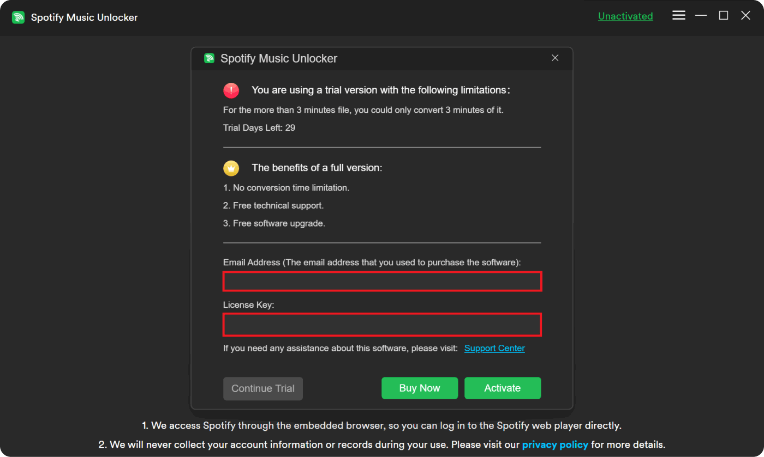Click the 'Trial Days Left: 29' text
This screenshot has width=764, height=457.
click(x=259, y=128)
